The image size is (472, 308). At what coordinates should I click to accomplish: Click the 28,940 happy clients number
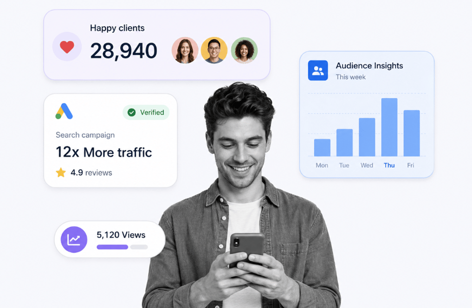tap(124, 51)
